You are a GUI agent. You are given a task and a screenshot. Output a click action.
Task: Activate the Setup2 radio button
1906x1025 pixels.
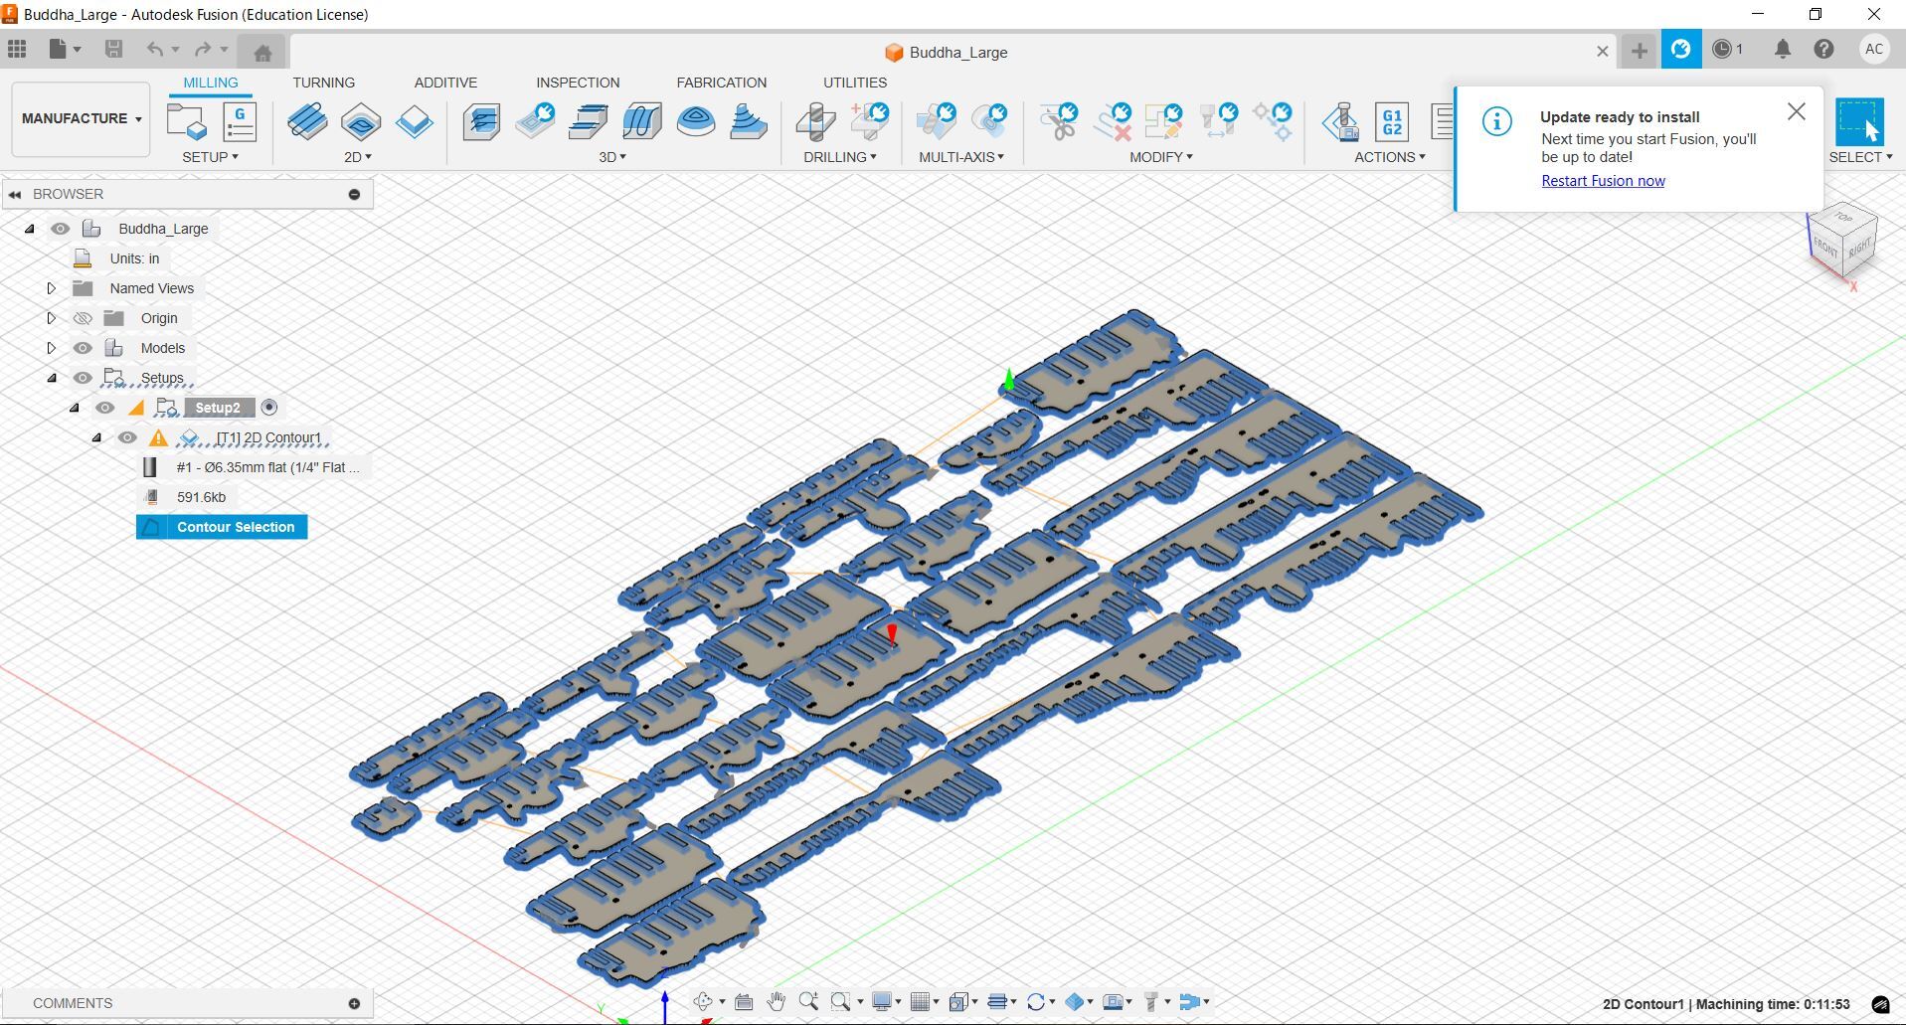coord(269,408)
